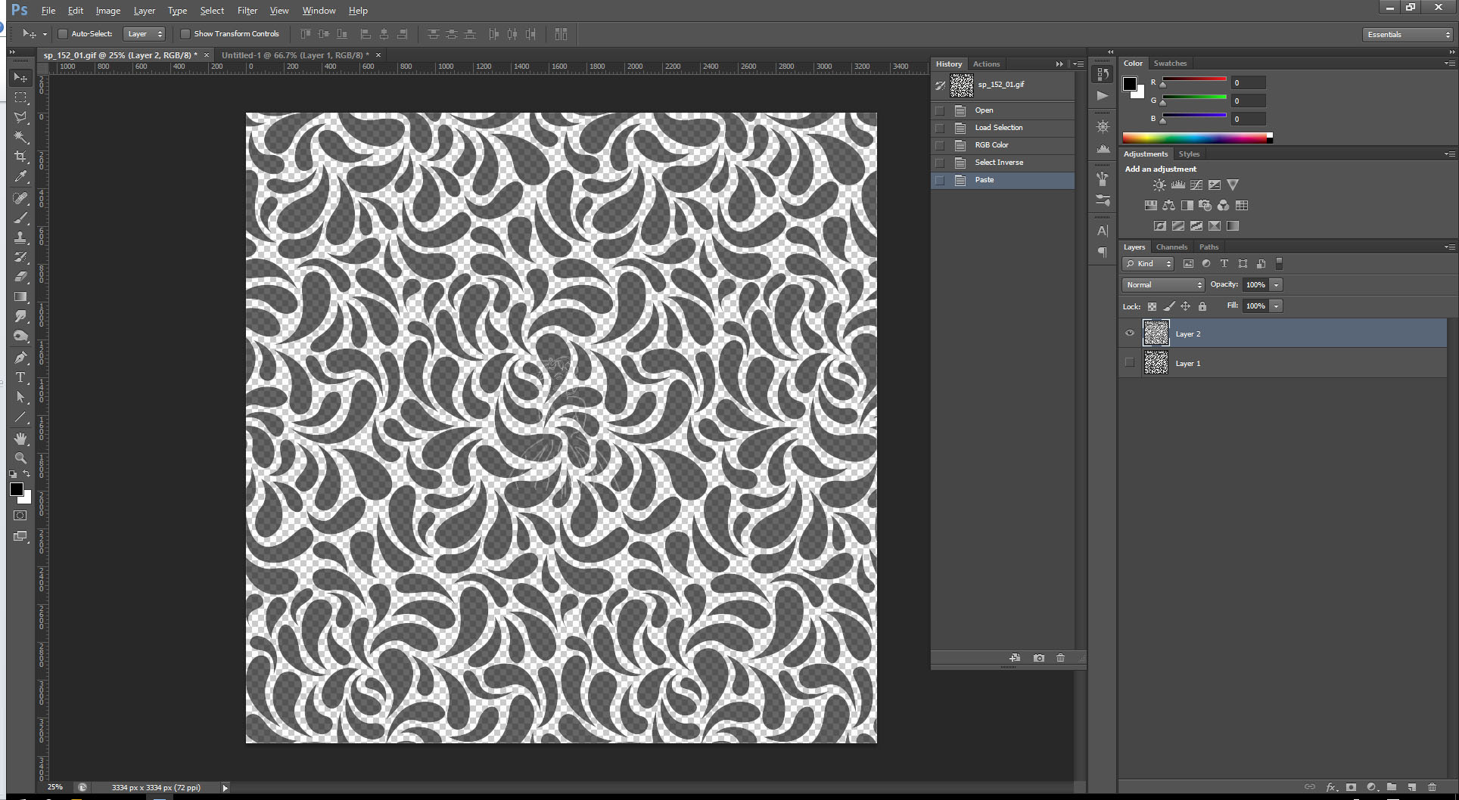Select the Hand tool

(20, 439)
